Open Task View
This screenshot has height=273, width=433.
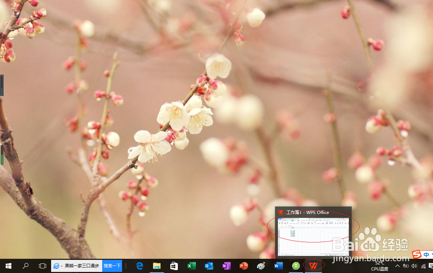coord(42,266)
